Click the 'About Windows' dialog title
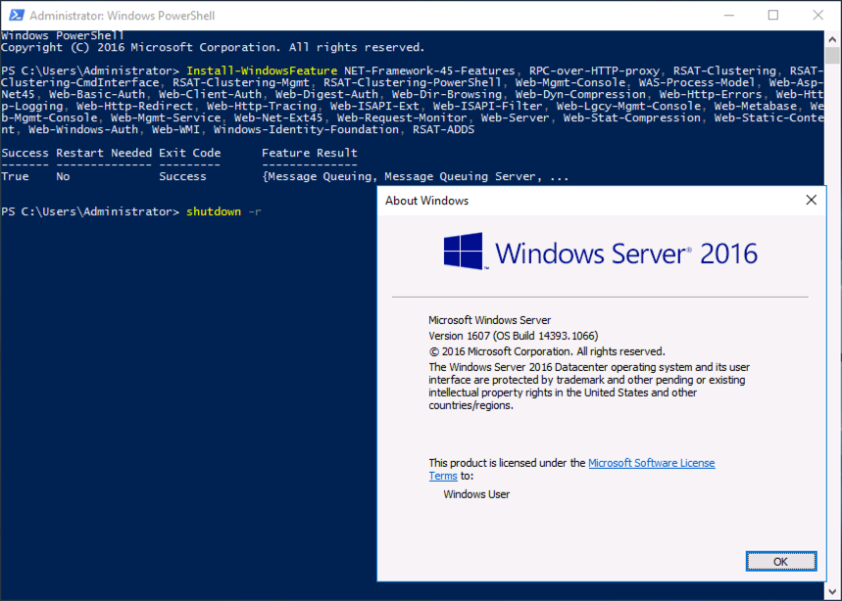This screenshot has width=842, height=601. 427,201
